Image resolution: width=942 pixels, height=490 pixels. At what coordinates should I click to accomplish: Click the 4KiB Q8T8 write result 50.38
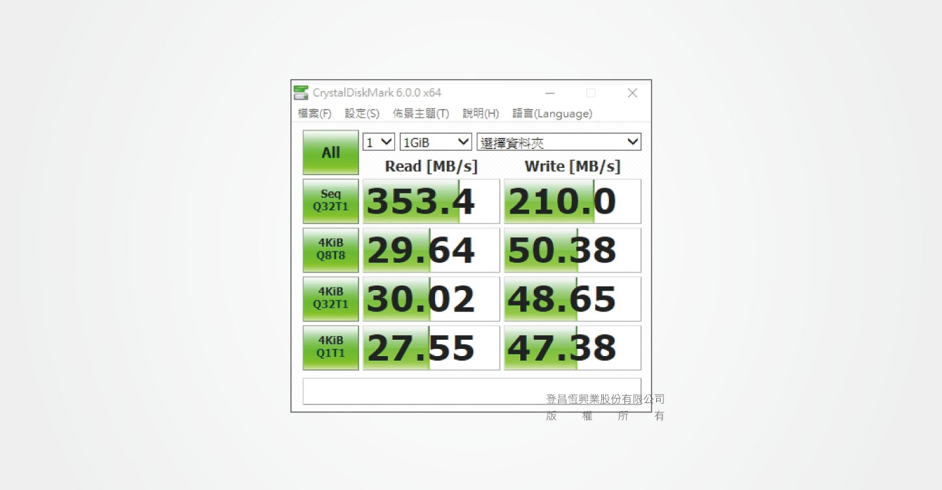click(x=572, y=250)
